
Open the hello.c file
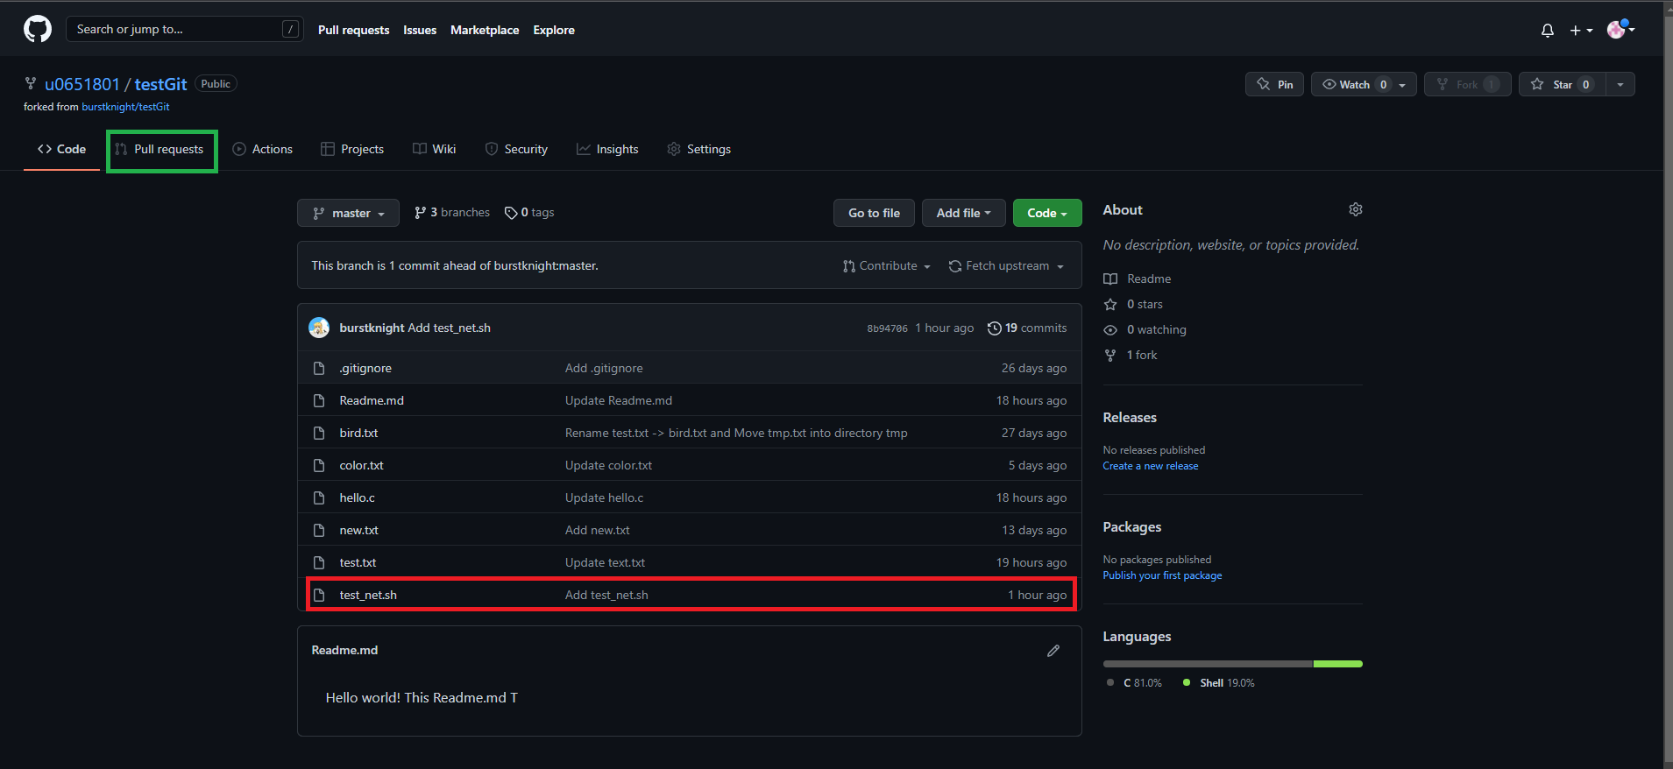tap(357, 498)
